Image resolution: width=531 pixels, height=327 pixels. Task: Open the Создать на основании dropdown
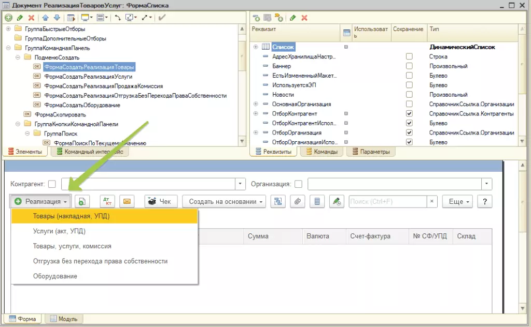[226, 201]
